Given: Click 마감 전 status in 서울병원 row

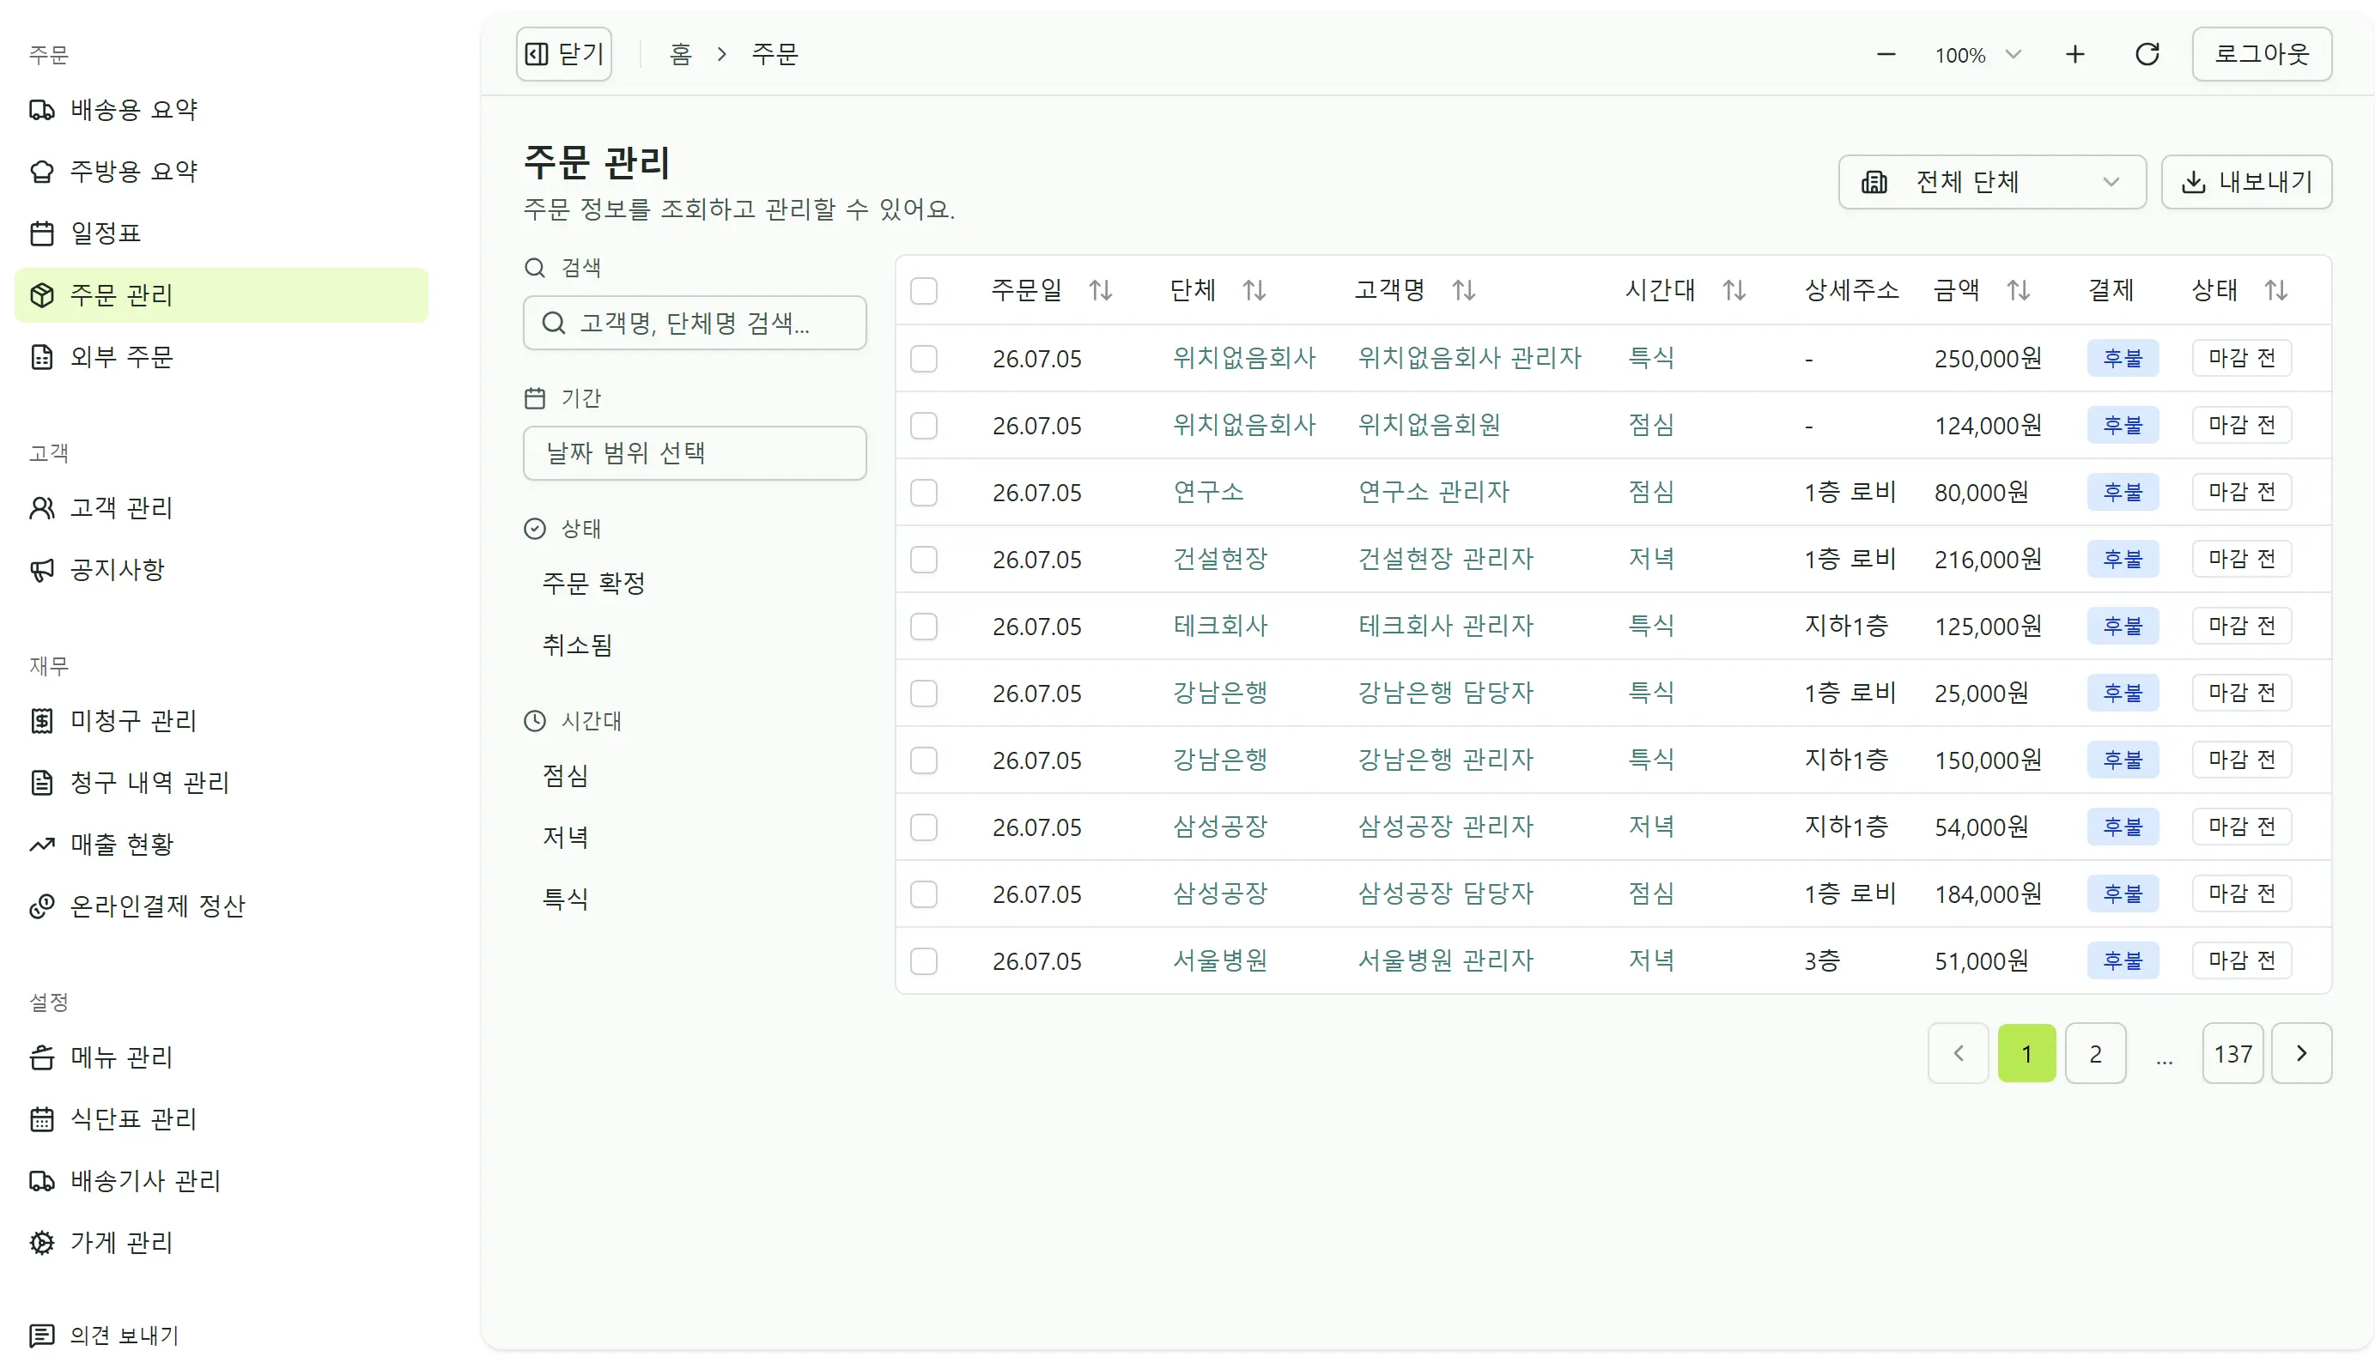Looking at the screenshot, I should tap(2242, 960).
